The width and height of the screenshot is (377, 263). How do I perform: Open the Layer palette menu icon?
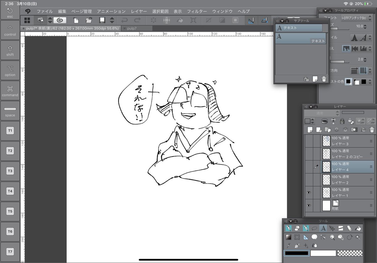click(x=306, y=107)
